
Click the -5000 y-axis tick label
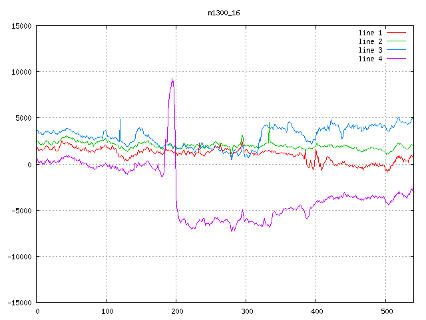[21, 211]
